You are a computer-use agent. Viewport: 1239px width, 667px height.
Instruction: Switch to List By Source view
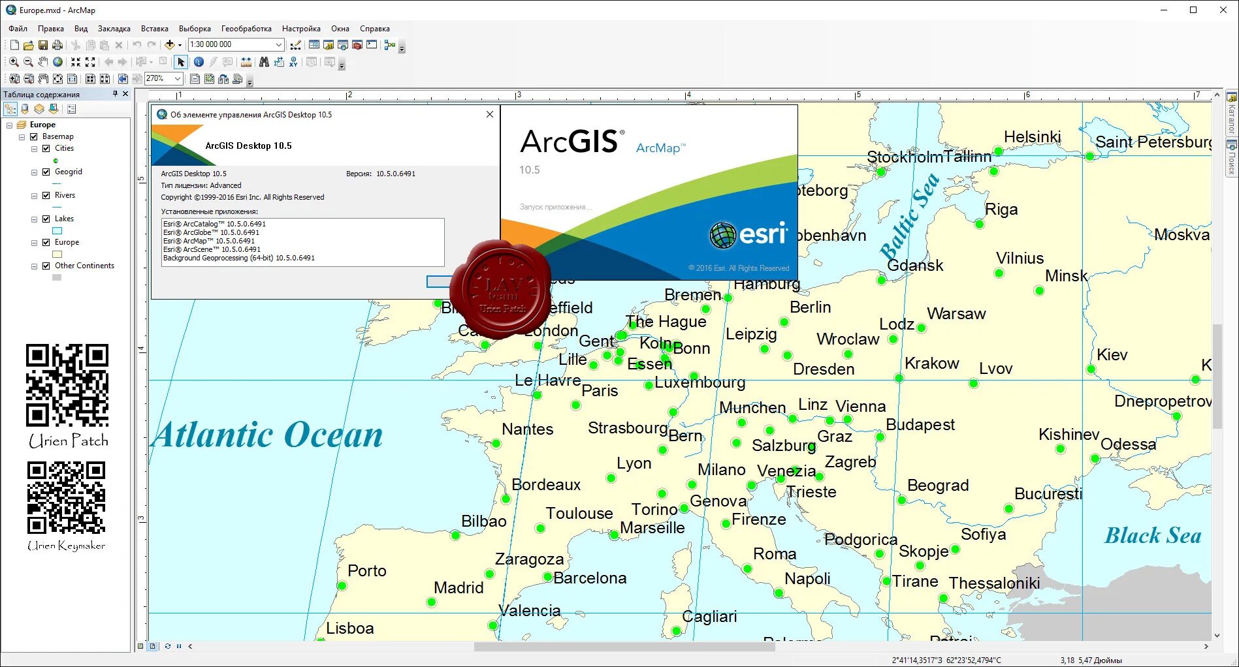pyautogui.click(x=25, y=109)
